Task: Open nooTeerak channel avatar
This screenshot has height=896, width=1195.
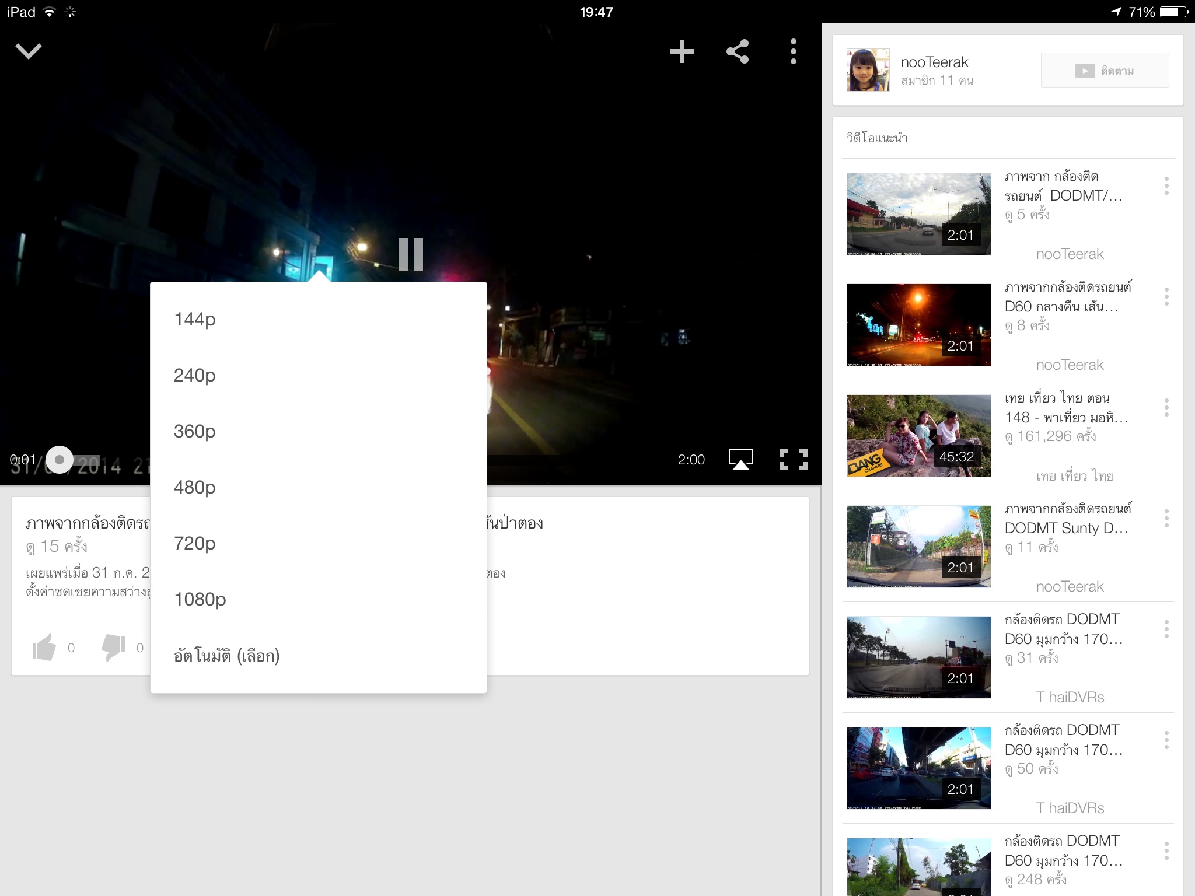Action: 868,70
